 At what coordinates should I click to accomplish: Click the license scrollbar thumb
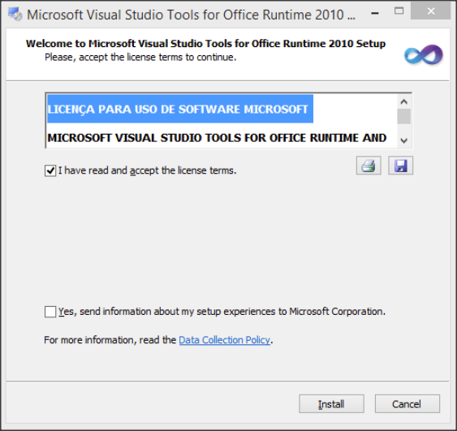(x=403, y=116)
